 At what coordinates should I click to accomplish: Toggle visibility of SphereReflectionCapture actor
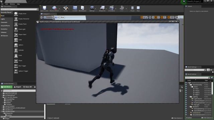(186, 111)
